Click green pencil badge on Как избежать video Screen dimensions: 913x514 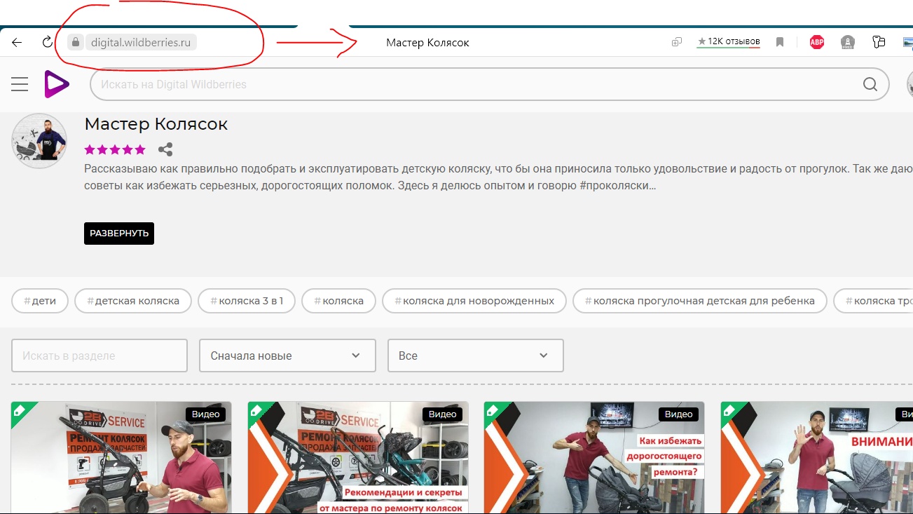[x=493, y=411]
